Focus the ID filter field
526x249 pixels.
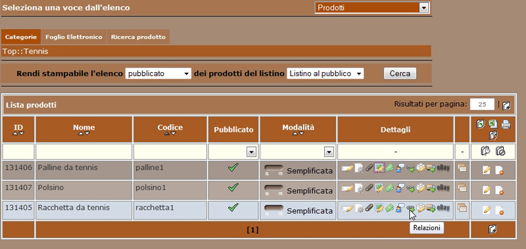[x=18, y=152]
